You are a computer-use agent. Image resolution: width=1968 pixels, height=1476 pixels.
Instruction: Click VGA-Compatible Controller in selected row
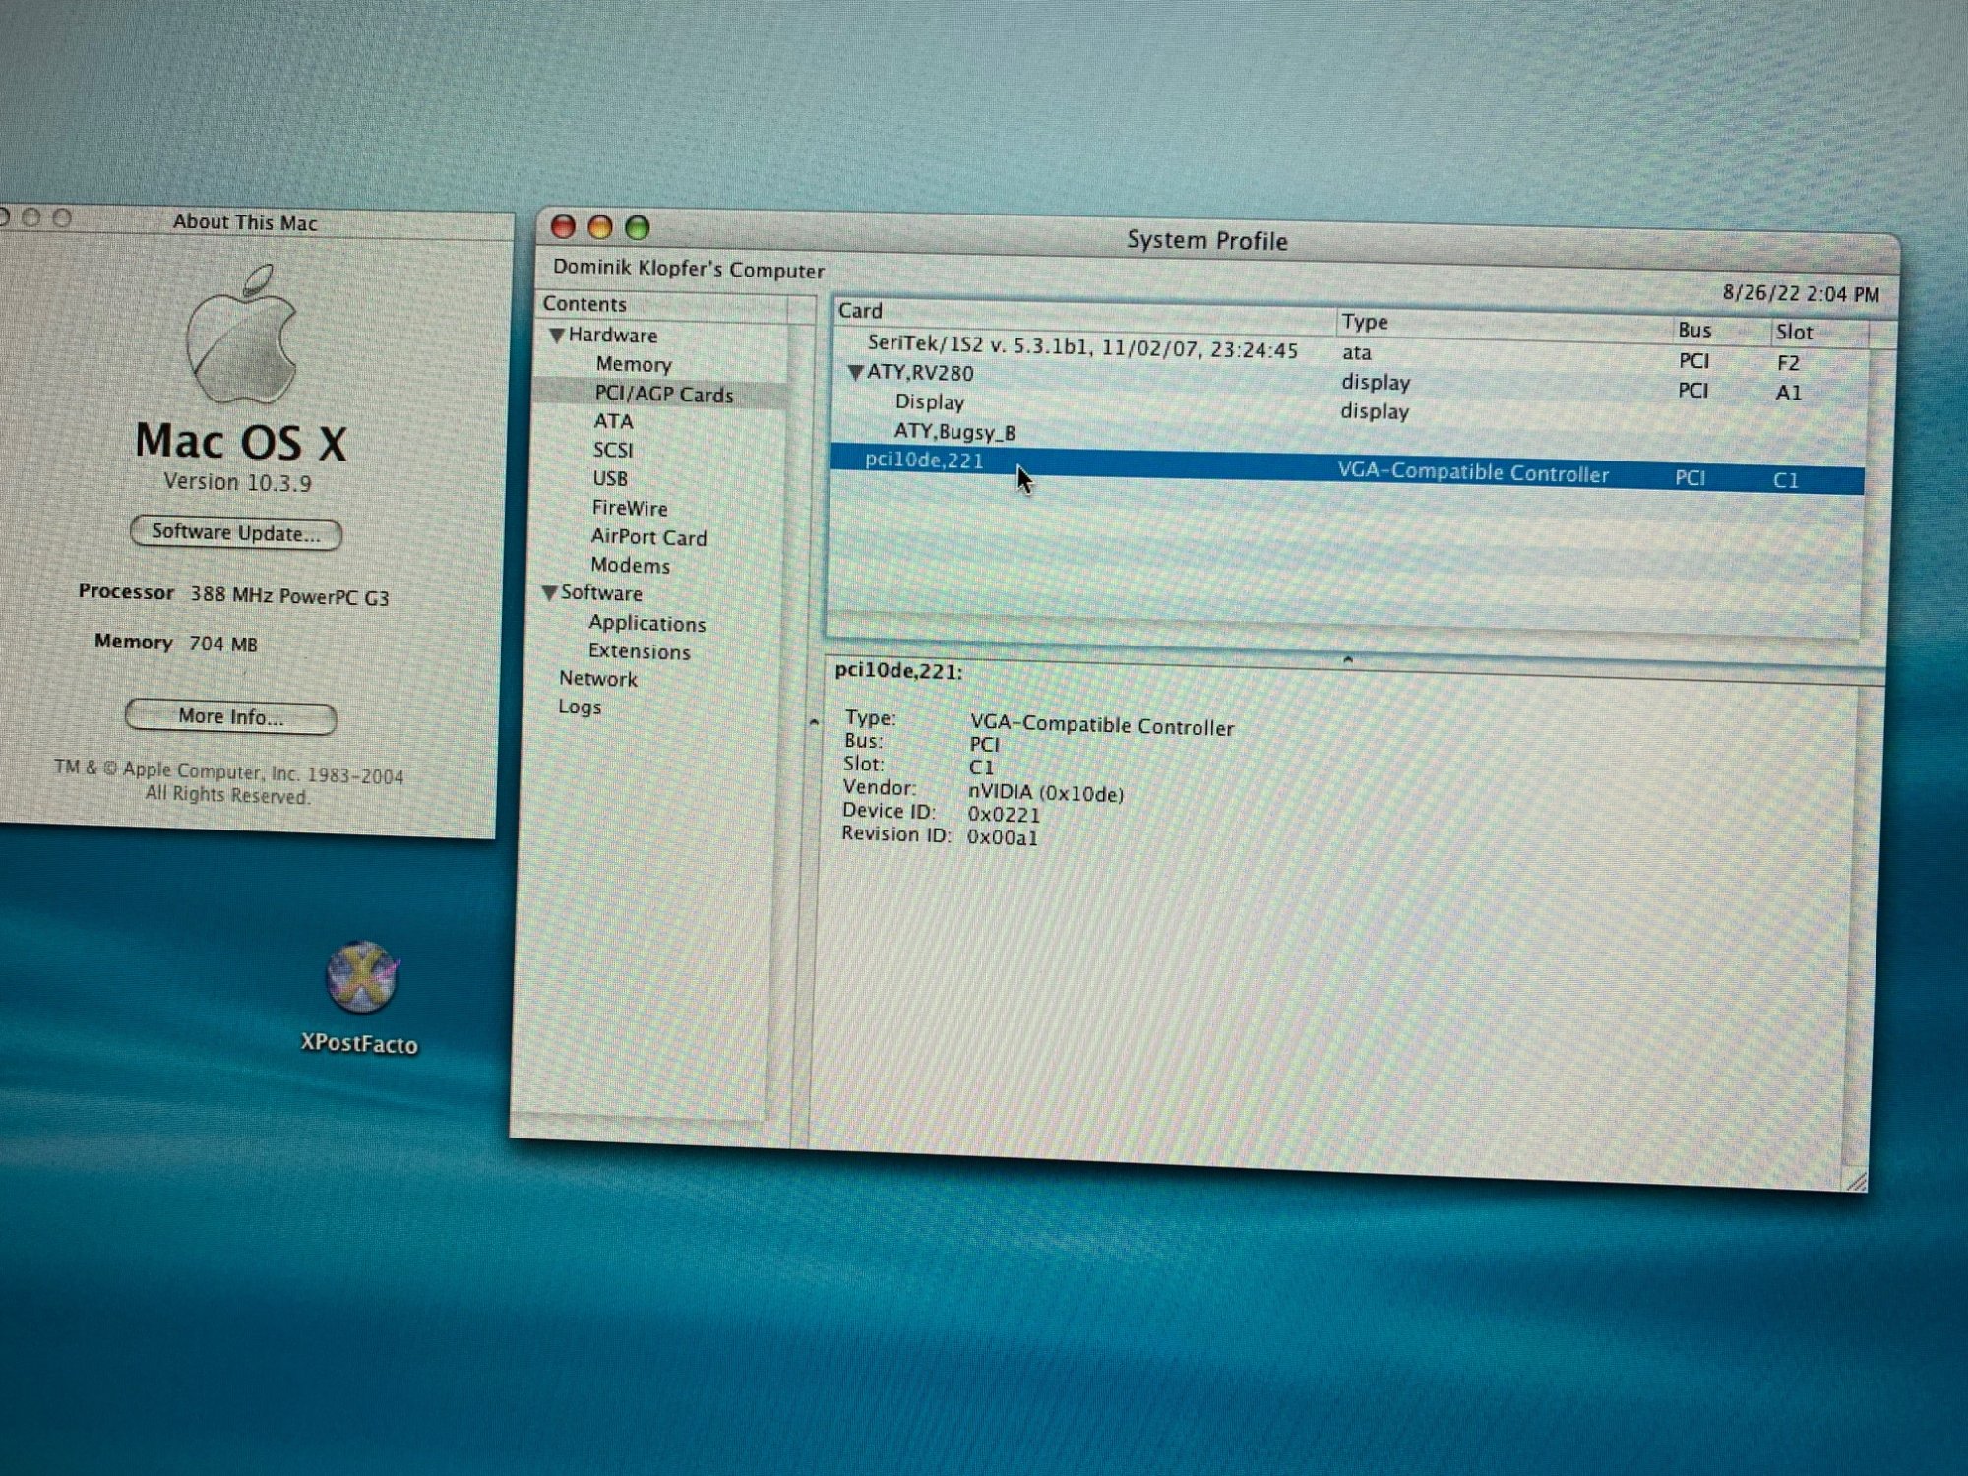tap(1473, 473)
